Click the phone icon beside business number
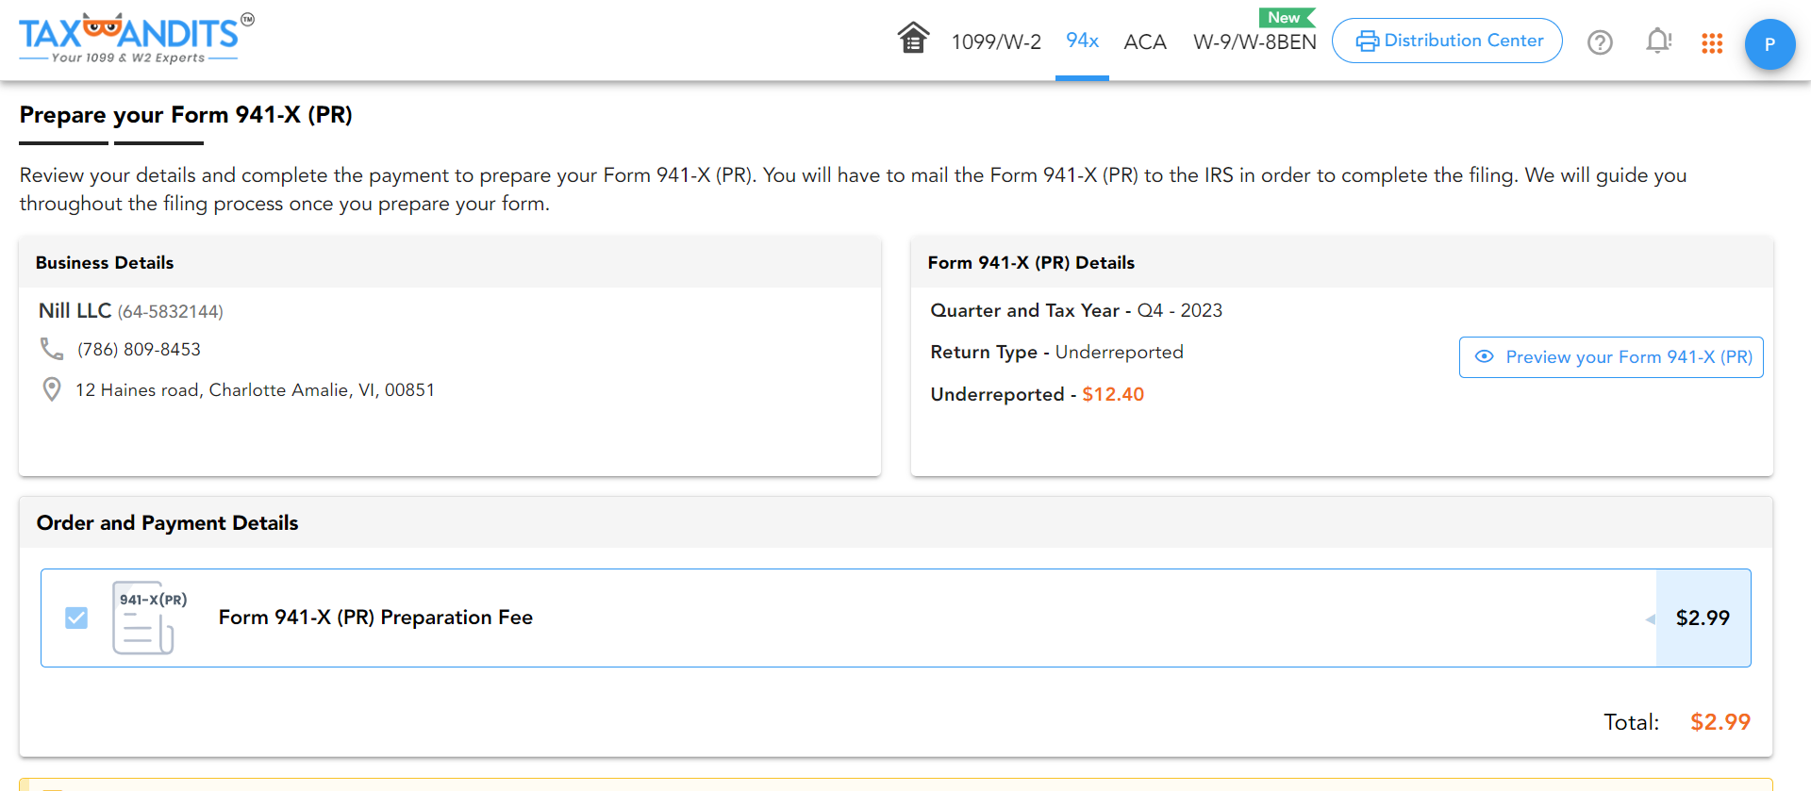Image resolution: width=1811 pixels, height=791 pixels. pos(52,349)
